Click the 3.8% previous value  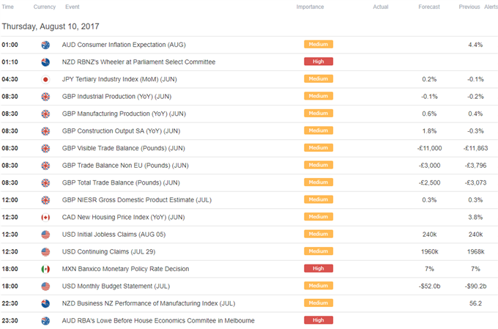click(x=475, y=218)
